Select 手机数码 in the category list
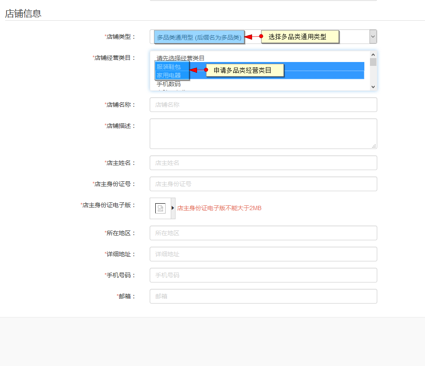Viewport: 425px width, 366px height. point(169,84)
